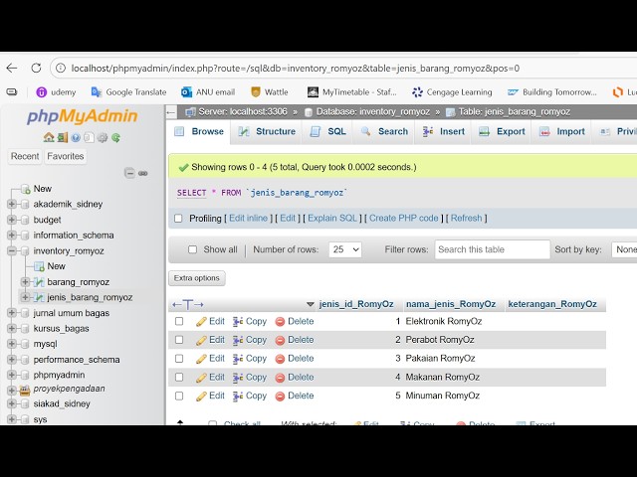637x477 pixels.
Task: Open the Search tab
Action: tap(384, 131)
